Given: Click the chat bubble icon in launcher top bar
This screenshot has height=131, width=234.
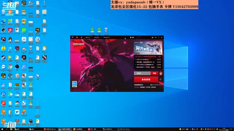Looking at the screenshot, I should [77, 38].
